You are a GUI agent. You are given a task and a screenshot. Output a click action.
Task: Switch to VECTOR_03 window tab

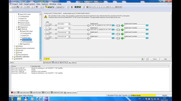[x=64, y=62]
